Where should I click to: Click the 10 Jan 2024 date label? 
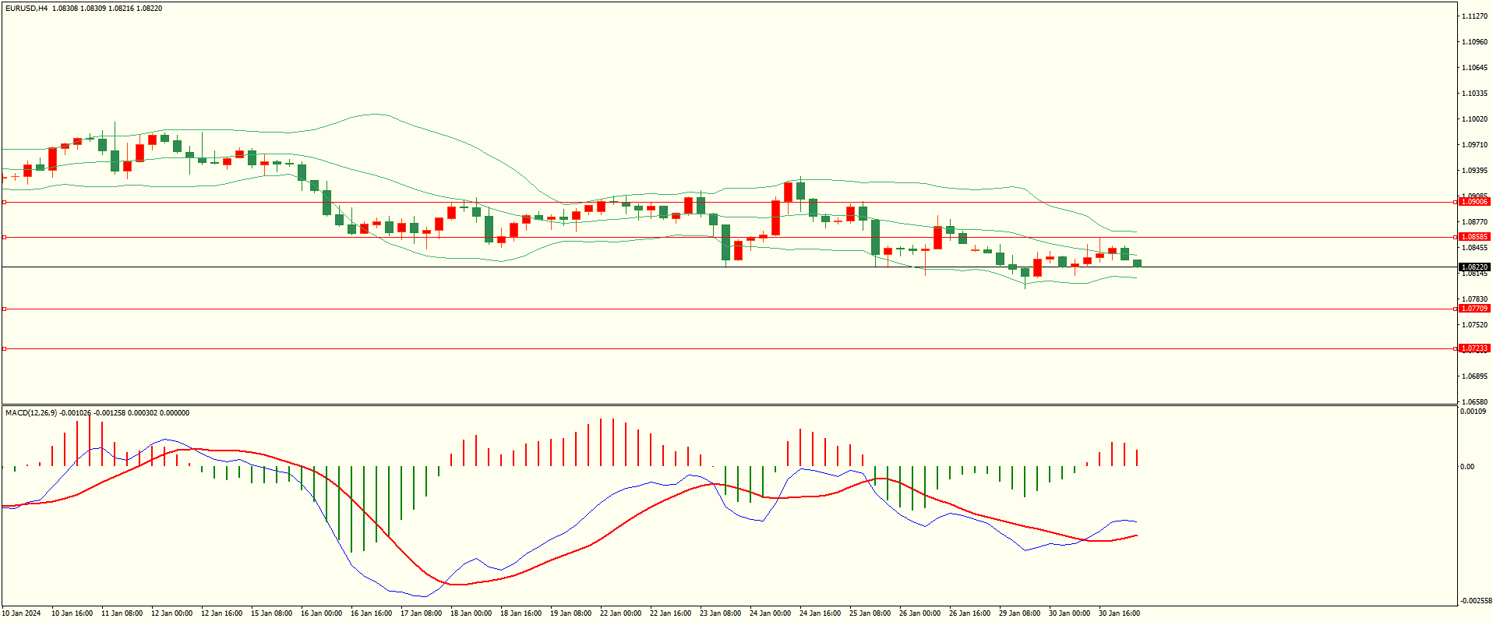pos(21,613)
